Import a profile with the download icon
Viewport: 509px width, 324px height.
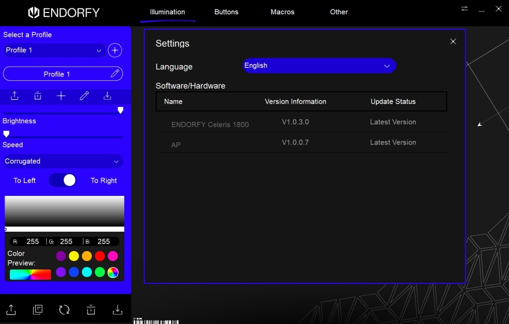click(x=107, y=96)
